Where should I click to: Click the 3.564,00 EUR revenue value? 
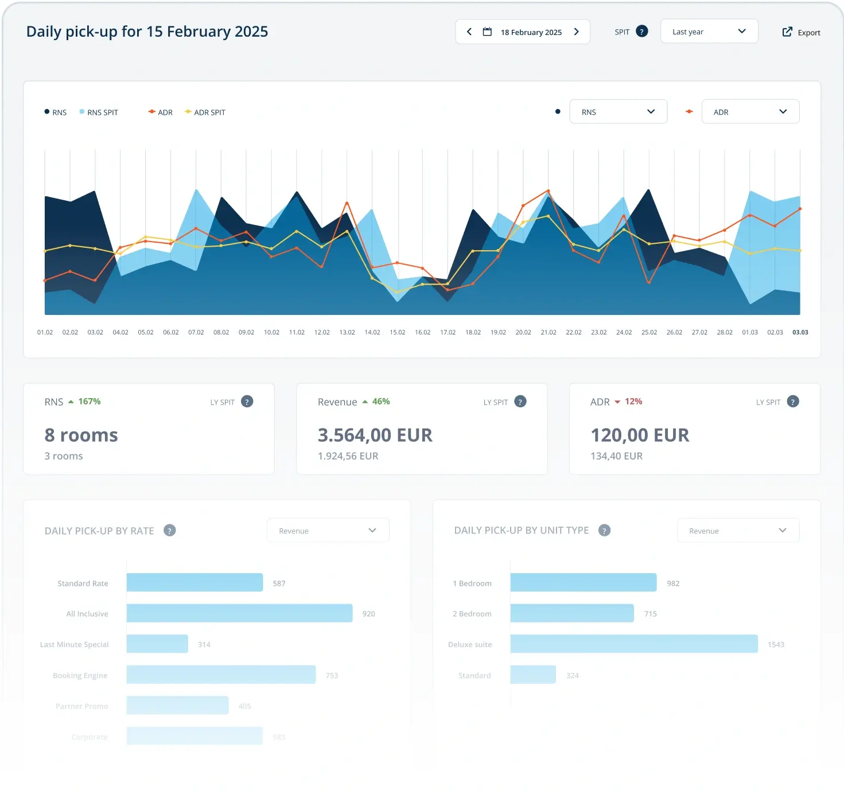coord(375,435)
